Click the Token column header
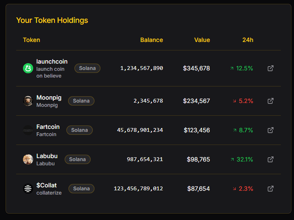This screenshot has height=220, width=294. (31, 40)
